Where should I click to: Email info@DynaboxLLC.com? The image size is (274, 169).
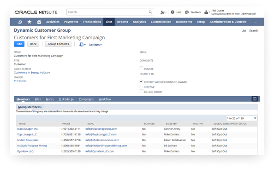pos(100,151)
